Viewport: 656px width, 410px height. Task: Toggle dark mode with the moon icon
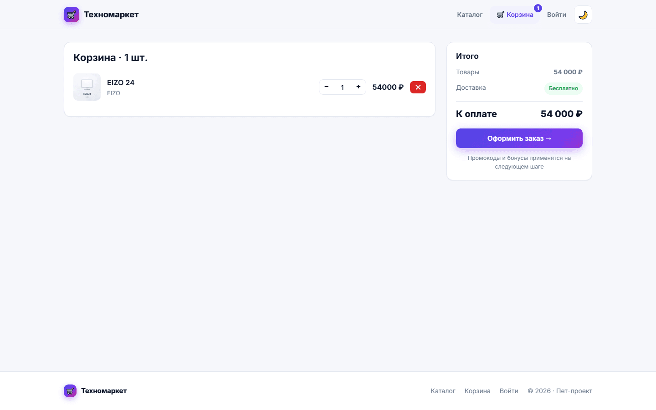[583, 15]
